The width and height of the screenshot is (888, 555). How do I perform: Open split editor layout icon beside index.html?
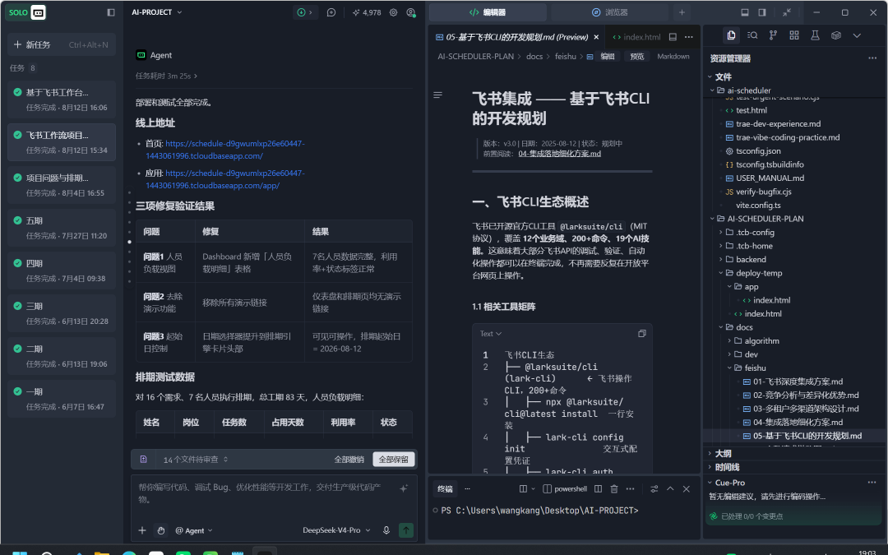point(673,37)
